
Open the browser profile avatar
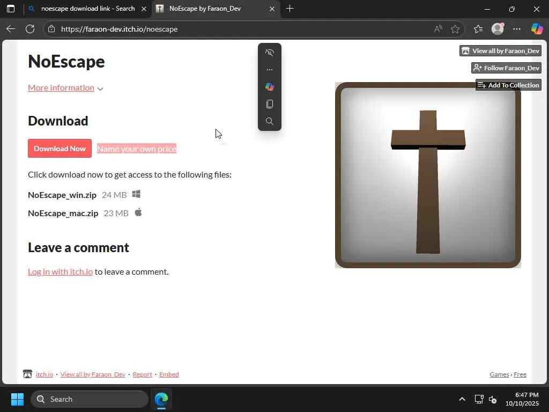click(x=498, y=29)
